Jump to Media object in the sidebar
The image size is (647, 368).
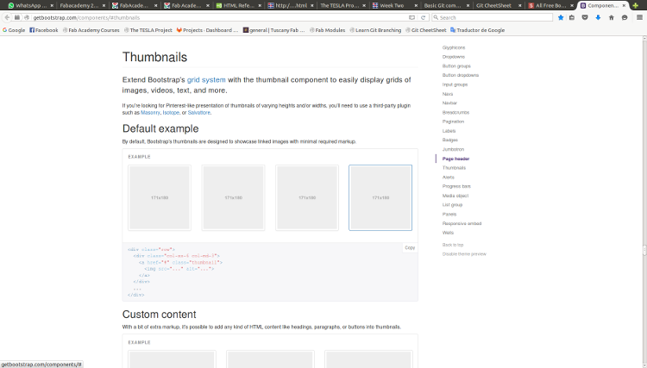(x=455, y=196)
